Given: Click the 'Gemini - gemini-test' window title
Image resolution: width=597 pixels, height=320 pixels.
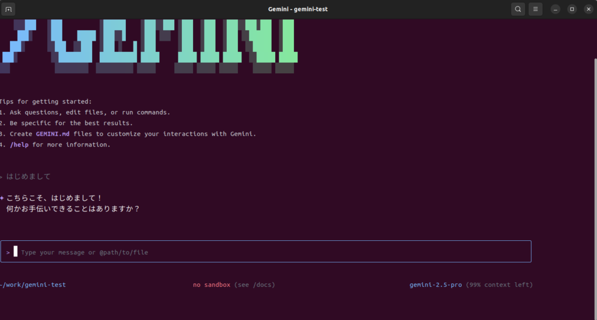Looking at the screenshot, I should [298, 9].
